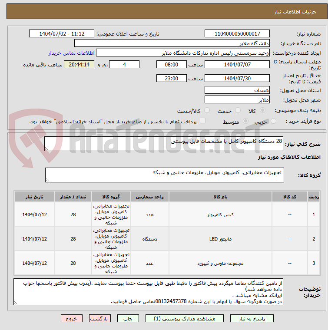Screen dimensions: 328x330
Task: Click the unit دستگاه in monitor row
Action: tap(150, 239)
